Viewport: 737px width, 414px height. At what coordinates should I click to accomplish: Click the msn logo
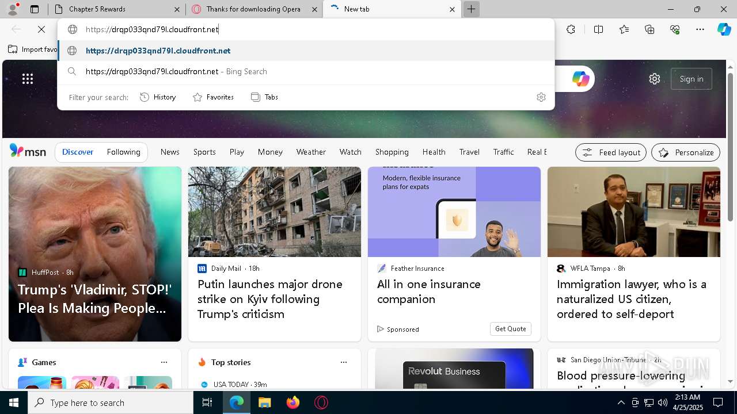28,151
